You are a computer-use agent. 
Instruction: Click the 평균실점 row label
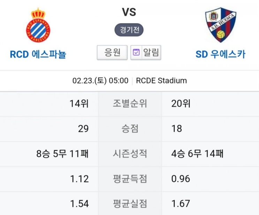point(130,204)
